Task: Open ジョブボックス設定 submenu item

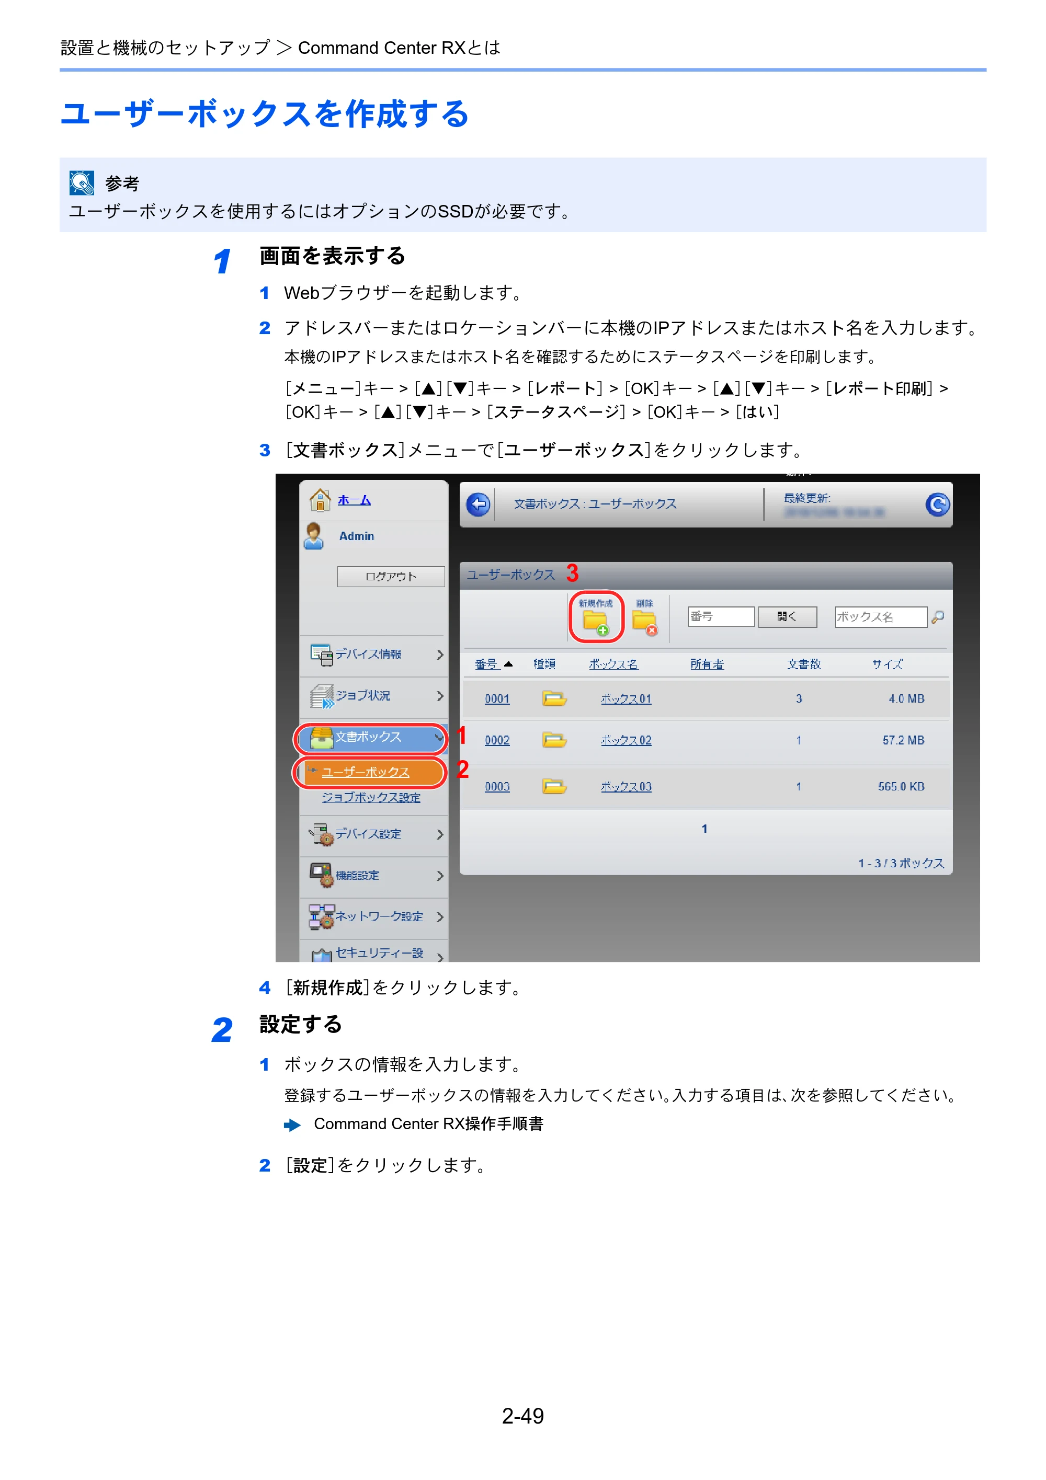Action: [x=371, y=797]
